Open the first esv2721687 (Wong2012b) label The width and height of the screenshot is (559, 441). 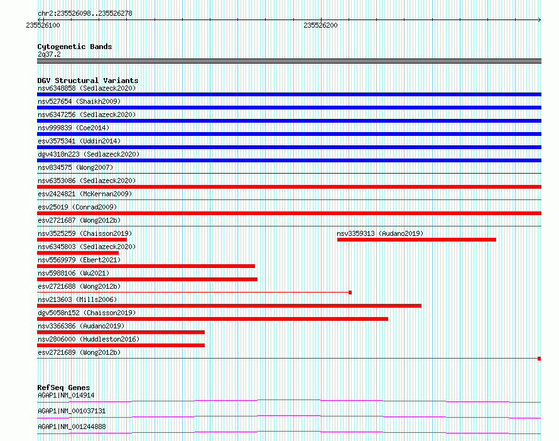pos(79,220)
